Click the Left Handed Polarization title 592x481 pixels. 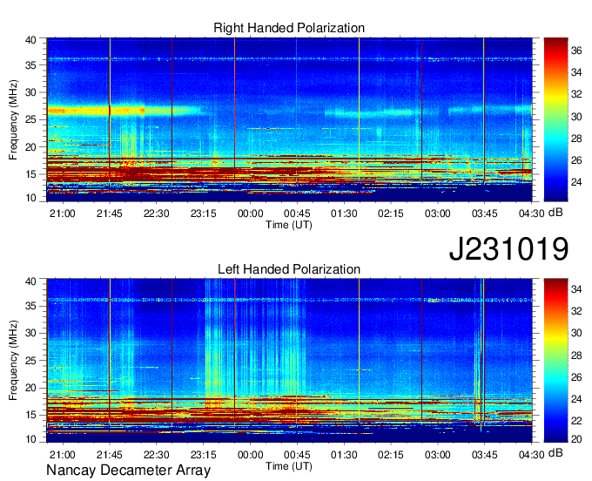tap(289, 269)
